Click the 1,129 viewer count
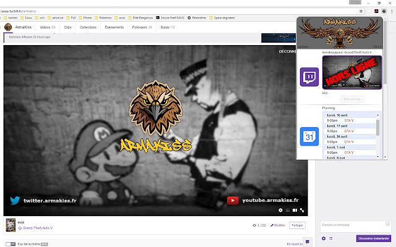396x247 pixels. [x=259, y=225]
